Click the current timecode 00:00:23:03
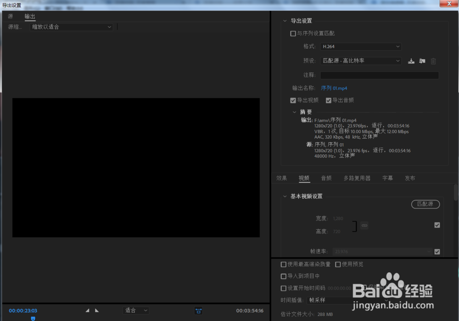 click(23, 311)
